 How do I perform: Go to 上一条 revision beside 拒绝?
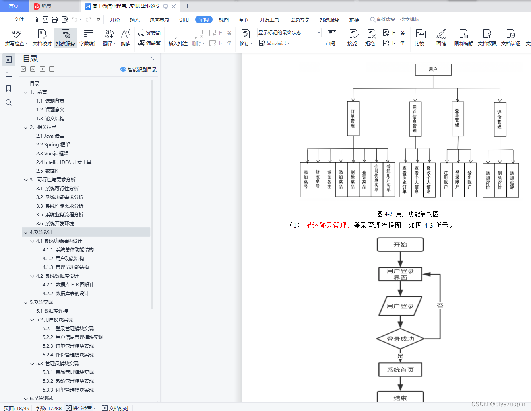coord(394,33)
